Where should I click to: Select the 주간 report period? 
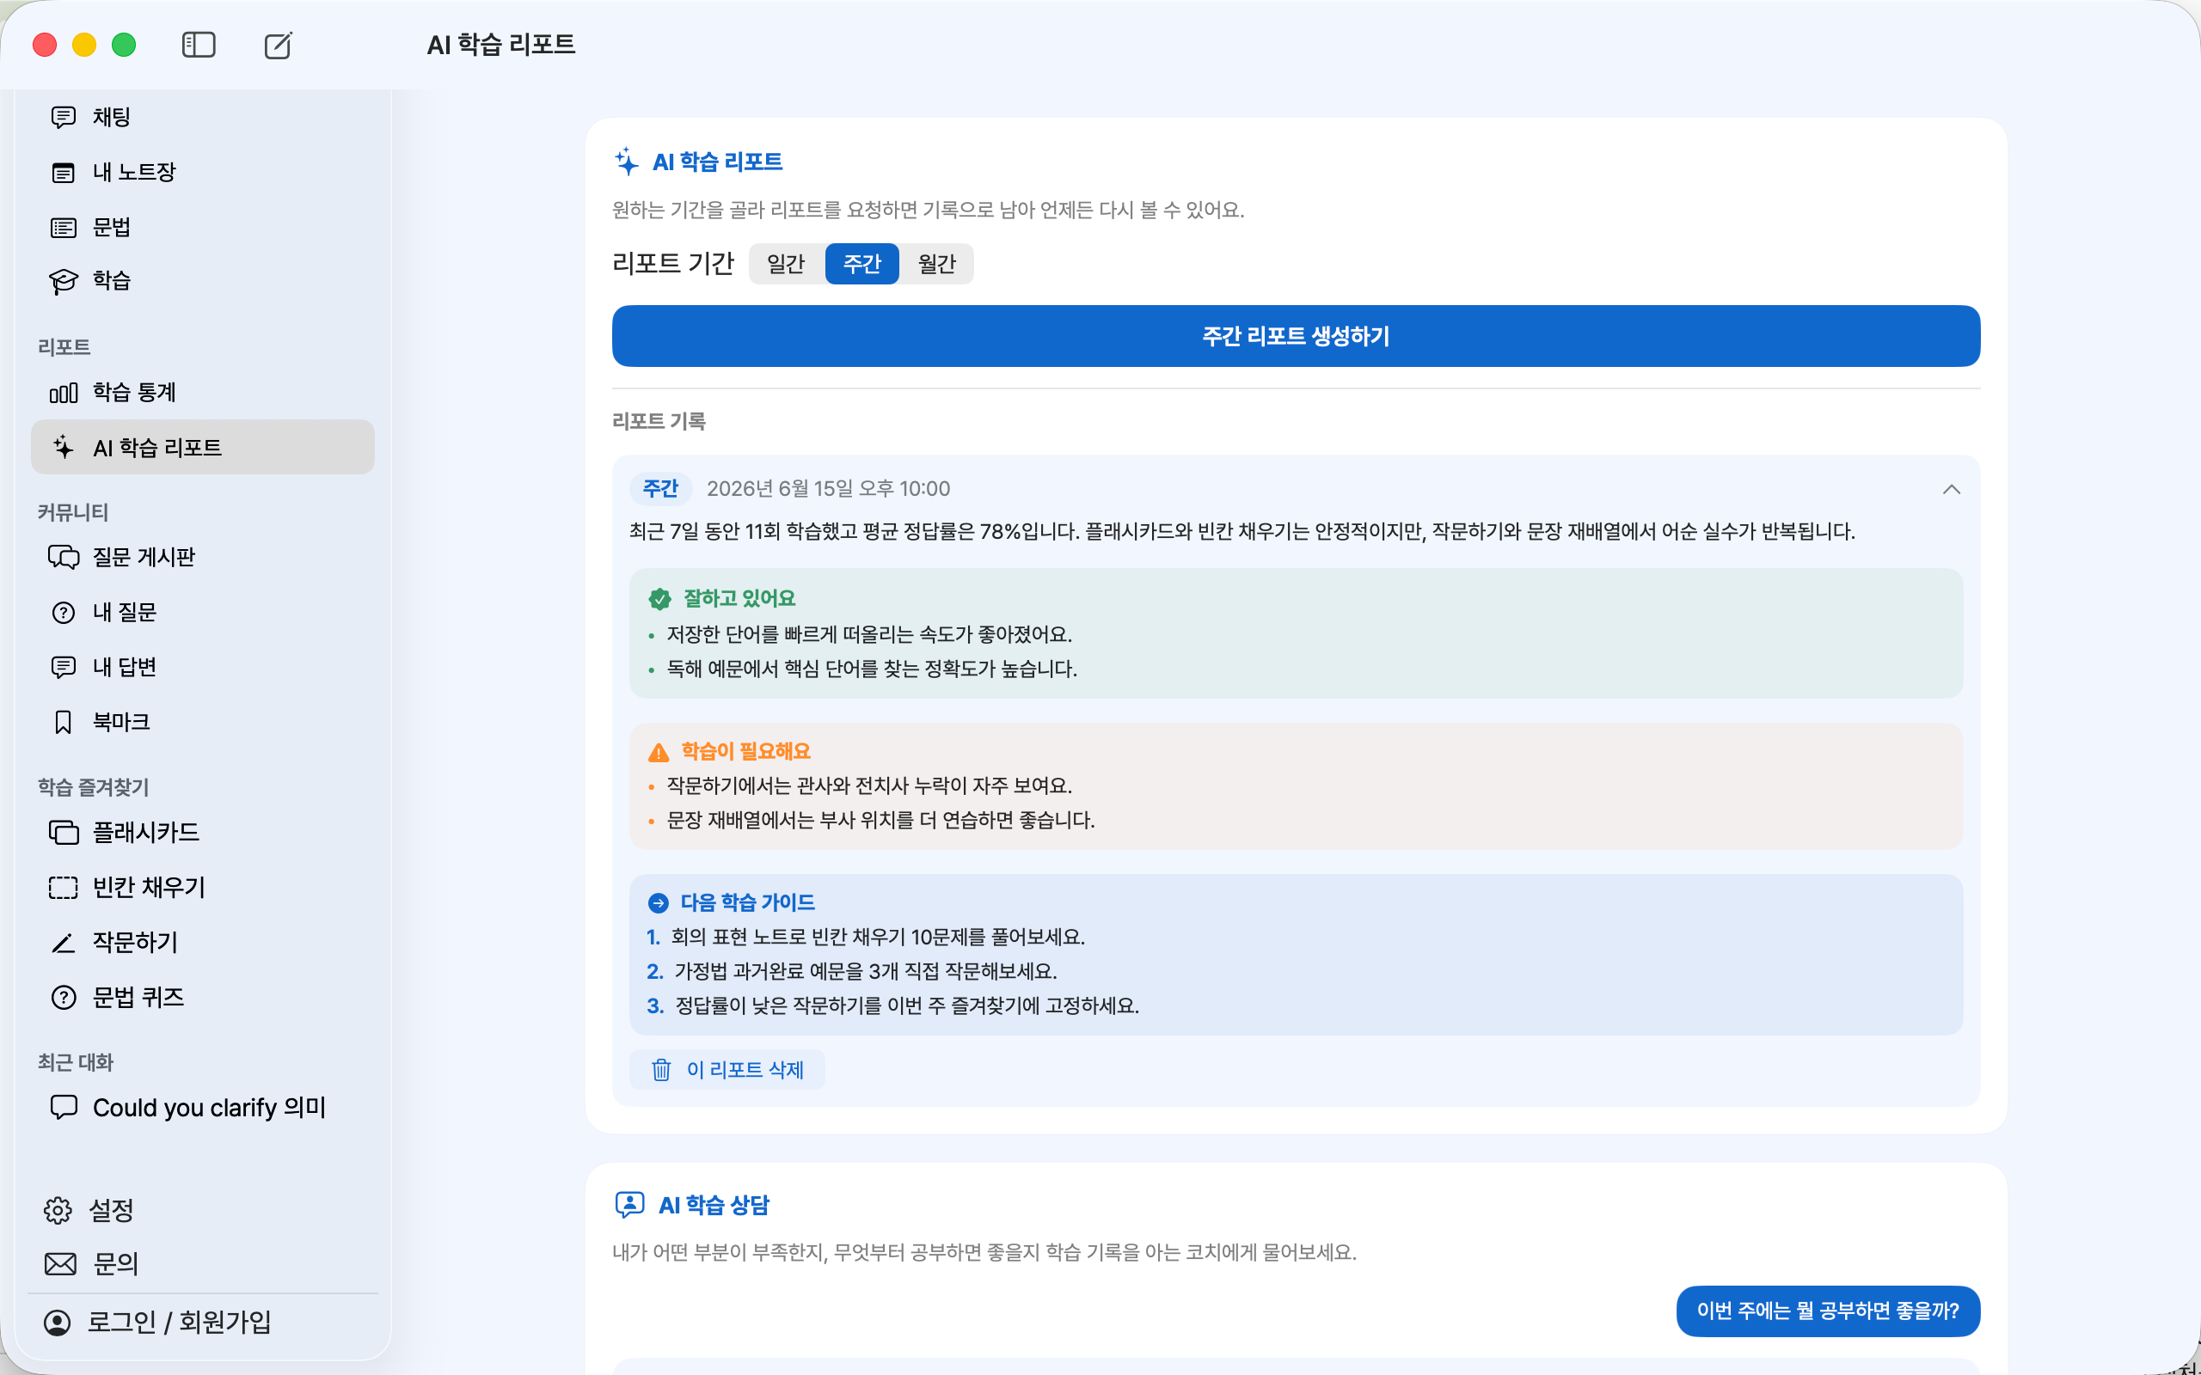pos(862,264)
